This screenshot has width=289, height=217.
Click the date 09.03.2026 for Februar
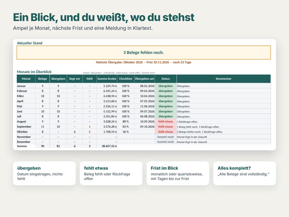pos(147,91)
